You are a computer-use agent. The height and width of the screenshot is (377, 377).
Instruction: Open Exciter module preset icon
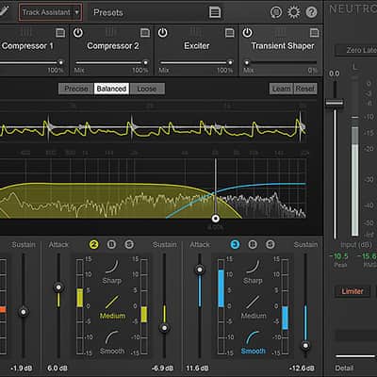pyautogui.click(x=230, y=32)
